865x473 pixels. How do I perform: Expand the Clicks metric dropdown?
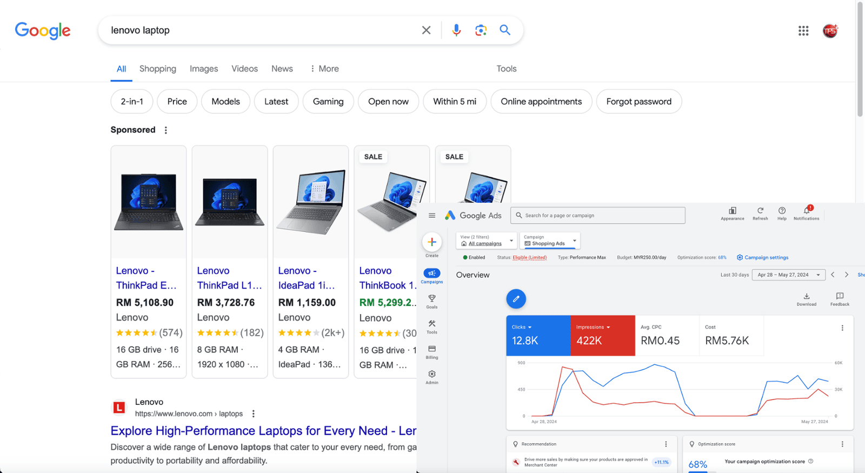tap(522, 327)
